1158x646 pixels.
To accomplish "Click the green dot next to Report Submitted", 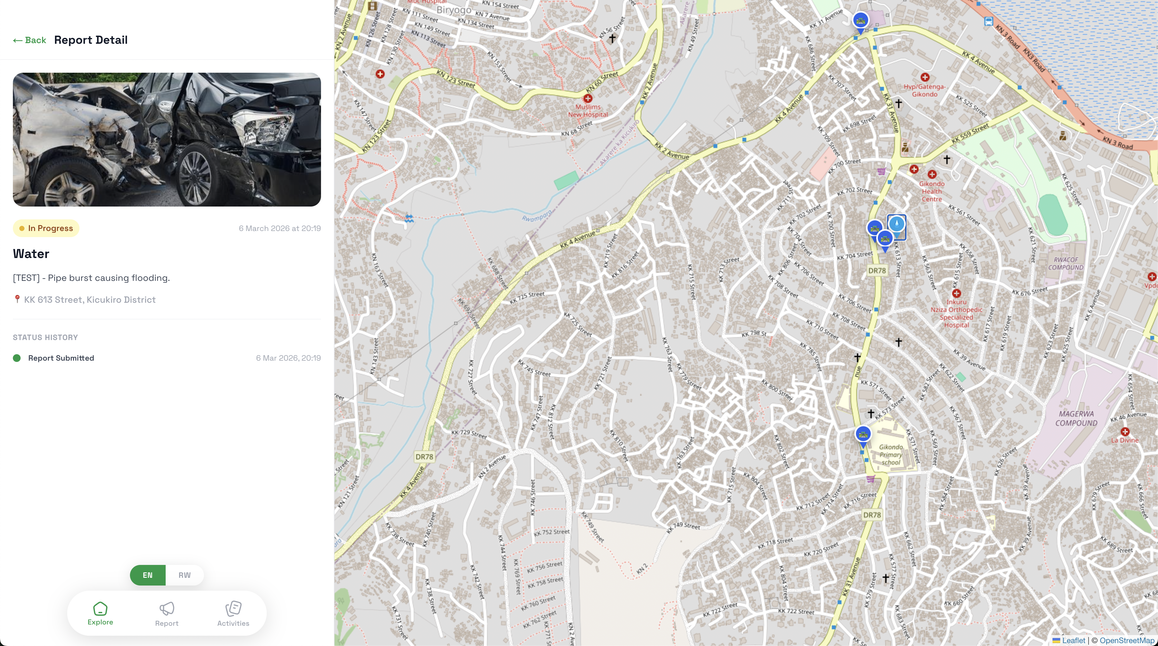I will click(17, 358).
